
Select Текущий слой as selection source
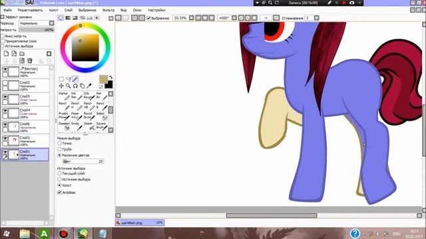[59, 173]
